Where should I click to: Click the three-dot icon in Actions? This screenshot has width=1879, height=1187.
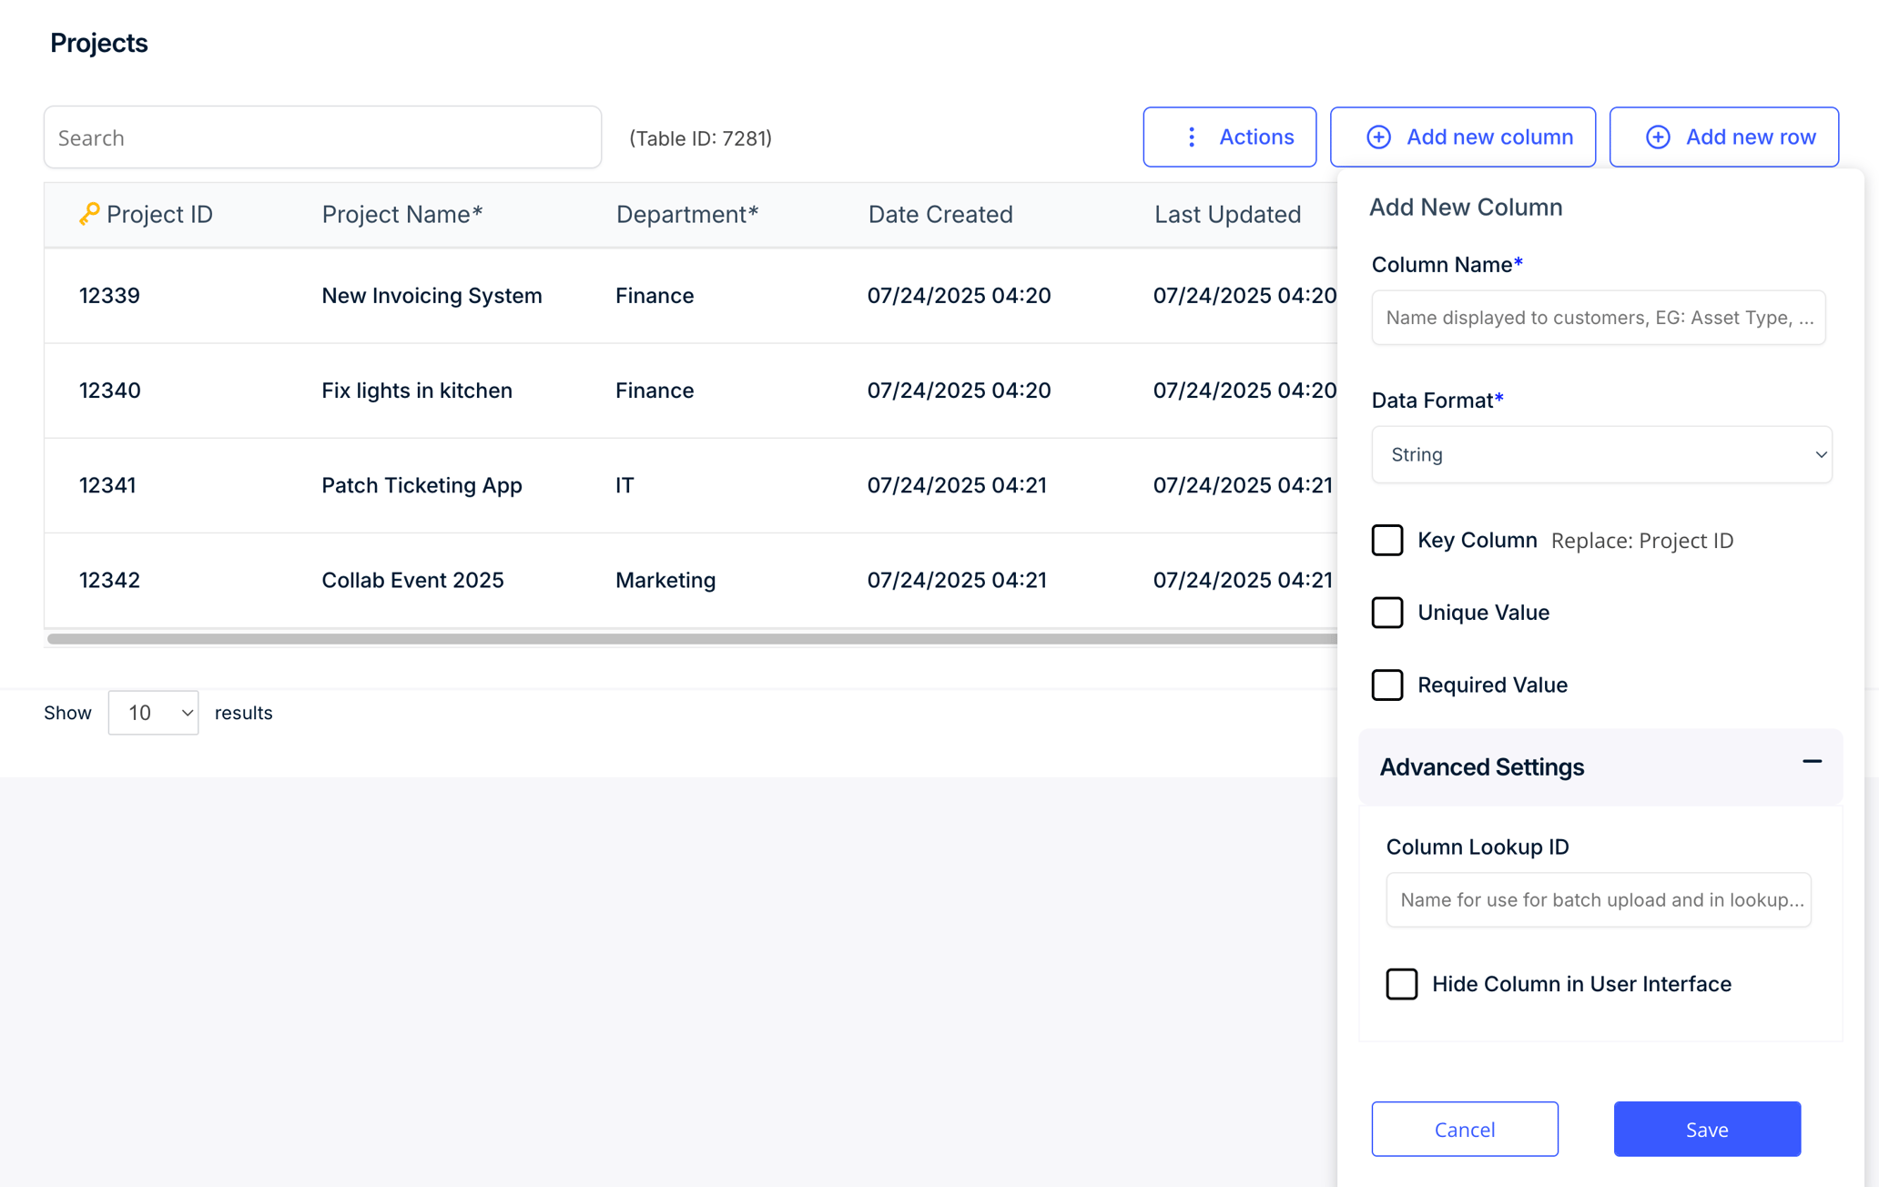1191,137
